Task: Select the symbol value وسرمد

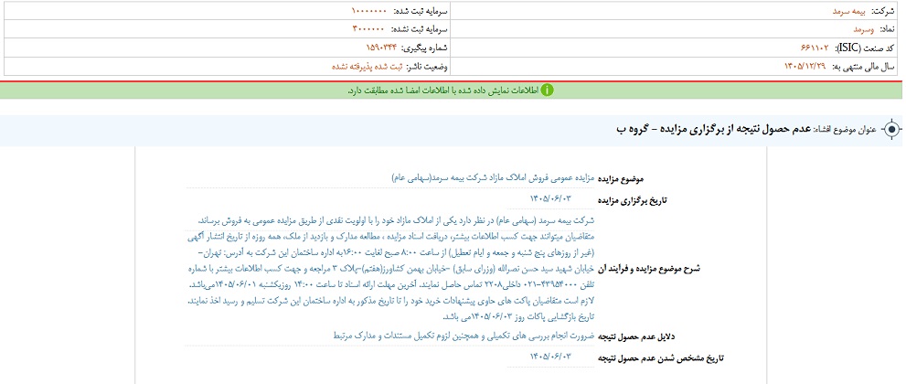Action: pos(863,29)
